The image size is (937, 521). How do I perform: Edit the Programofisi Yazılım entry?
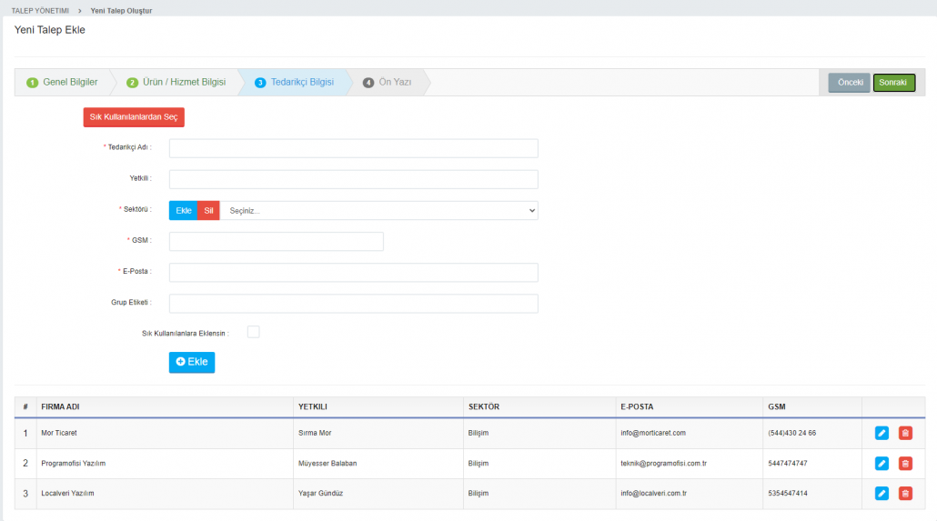[881, 464]
